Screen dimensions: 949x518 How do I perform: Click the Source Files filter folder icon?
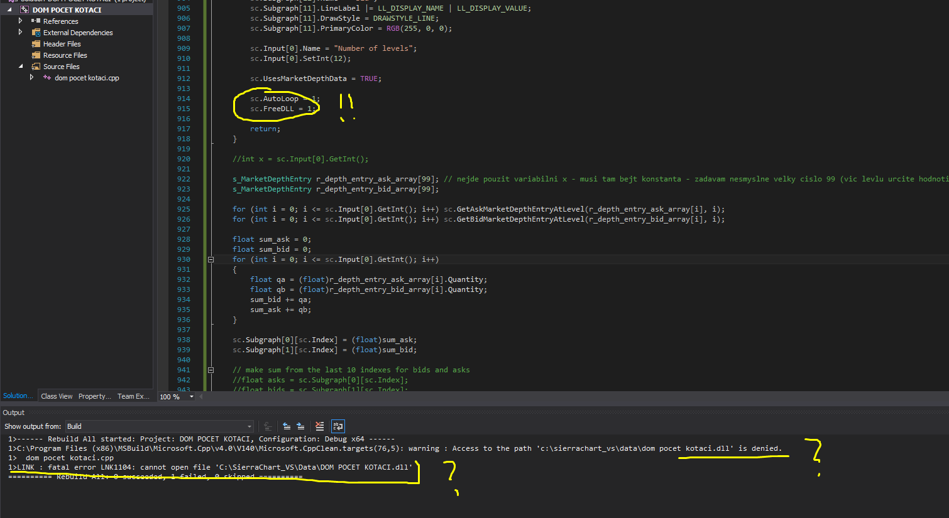(x=36, y=67)
